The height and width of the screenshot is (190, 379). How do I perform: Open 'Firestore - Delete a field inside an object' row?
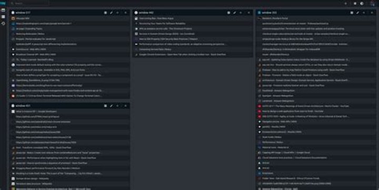click(x=316, y=75)
